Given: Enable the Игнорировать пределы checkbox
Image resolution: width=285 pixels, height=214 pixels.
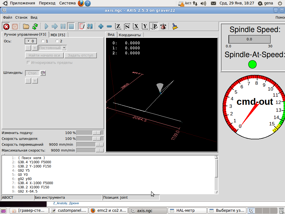Looking at the screenshot, I should pos(28,63).
